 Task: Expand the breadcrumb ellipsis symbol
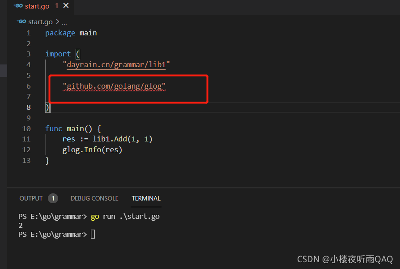point(64,21)
